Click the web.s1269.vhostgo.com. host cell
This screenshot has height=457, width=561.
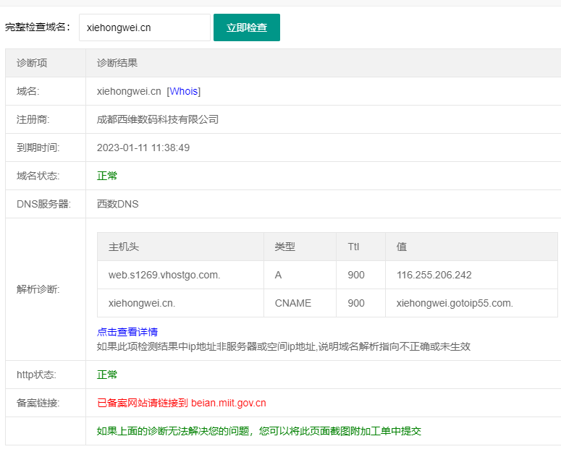[181, 275]
